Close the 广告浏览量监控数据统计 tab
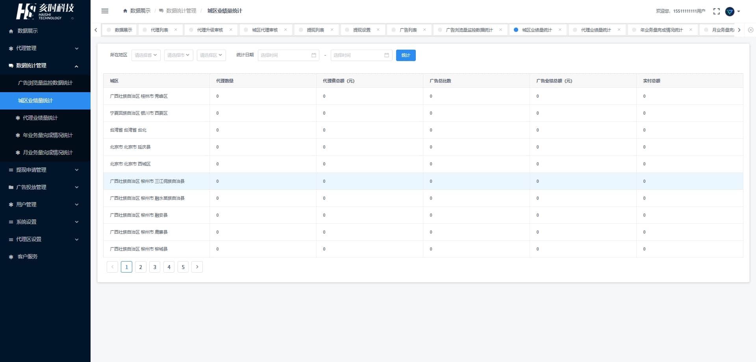This screenshot has height=362, width=756. pyautogui.click(x=500, y=30)
